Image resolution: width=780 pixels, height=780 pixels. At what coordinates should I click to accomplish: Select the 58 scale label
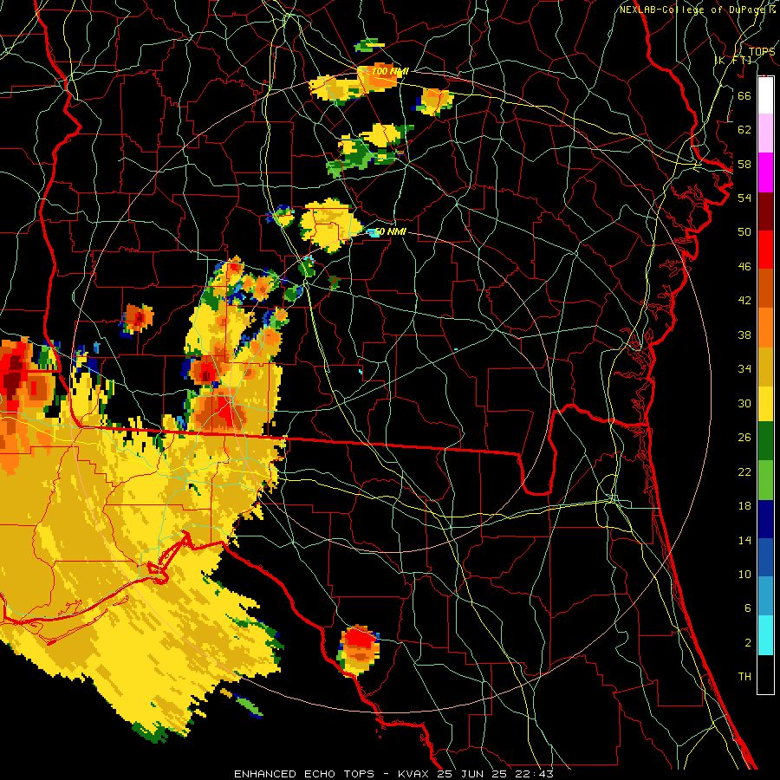pos(744,164)
